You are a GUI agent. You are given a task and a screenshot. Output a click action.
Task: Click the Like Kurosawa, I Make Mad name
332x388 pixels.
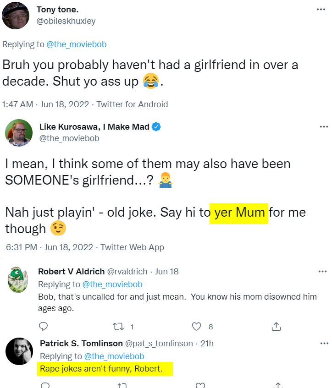coord(94,127)
